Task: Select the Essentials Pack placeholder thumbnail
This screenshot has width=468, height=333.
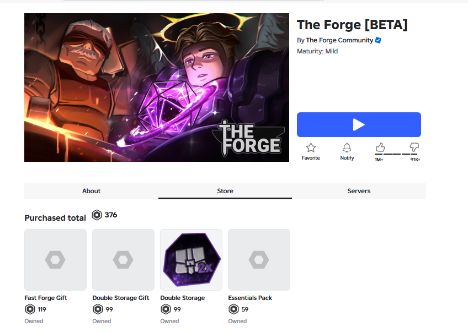Action: pyautogui.click(x=259, y=260)
